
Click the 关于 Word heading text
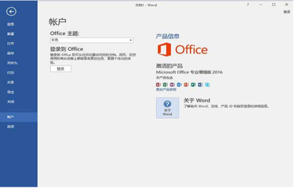pos(197,100)
